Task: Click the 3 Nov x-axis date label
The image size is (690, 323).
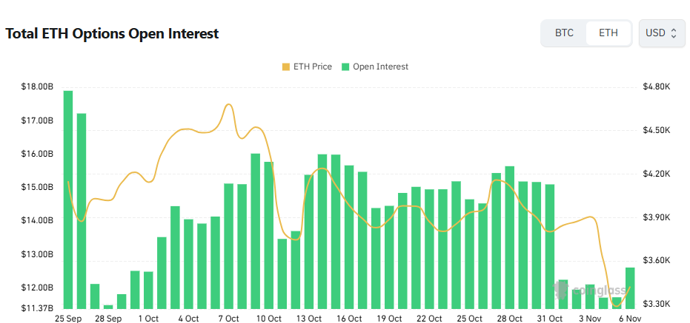Action: click(589, 319)
